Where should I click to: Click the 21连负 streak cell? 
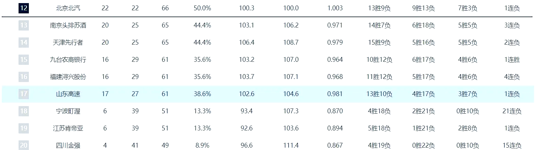(x=512, y=111)
